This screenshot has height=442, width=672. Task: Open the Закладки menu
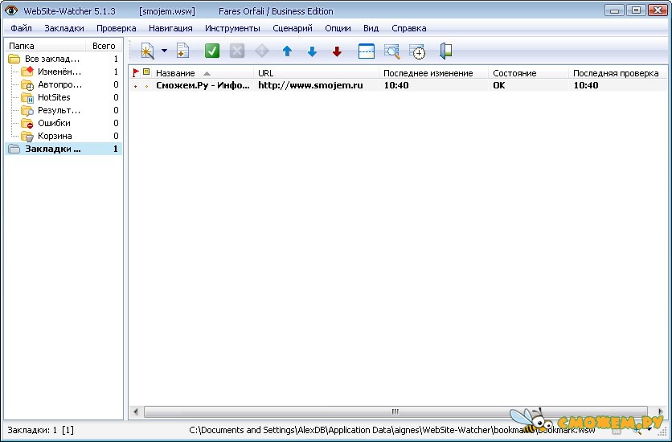click(64, 28)
